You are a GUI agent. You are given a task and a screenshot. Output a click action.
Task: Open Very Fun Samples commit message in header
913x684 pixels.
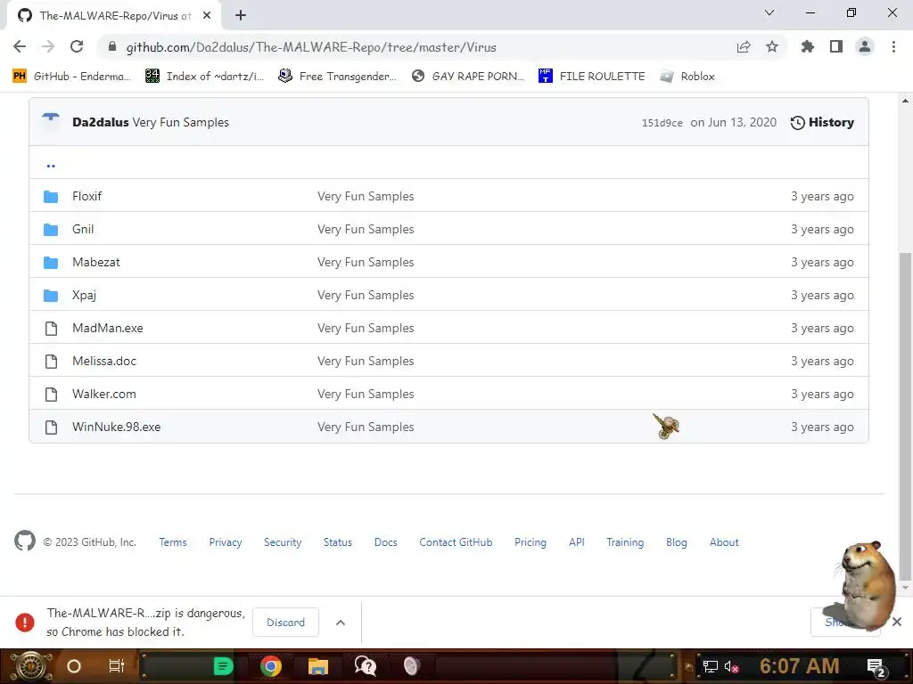click(180, 122)
